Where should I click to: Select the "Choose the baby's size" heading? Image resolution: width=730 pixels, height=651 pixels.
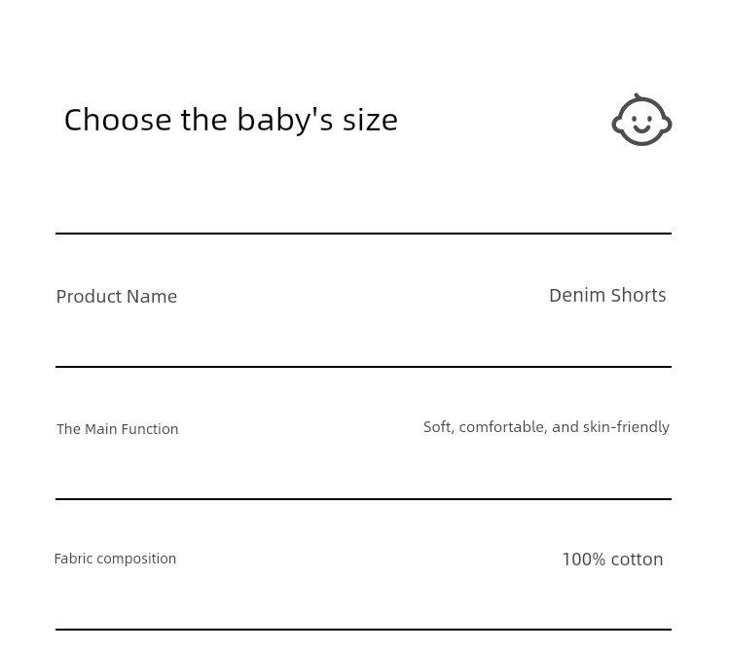(231, 120)
